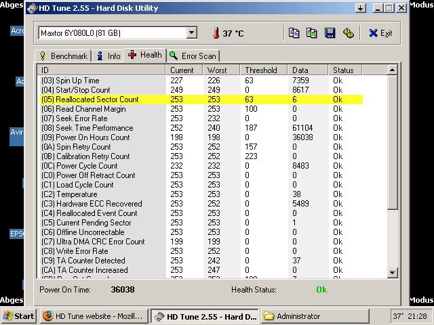
Task: Select the (CA) TA Counter Increased row
Action: [x=201, y=270]
